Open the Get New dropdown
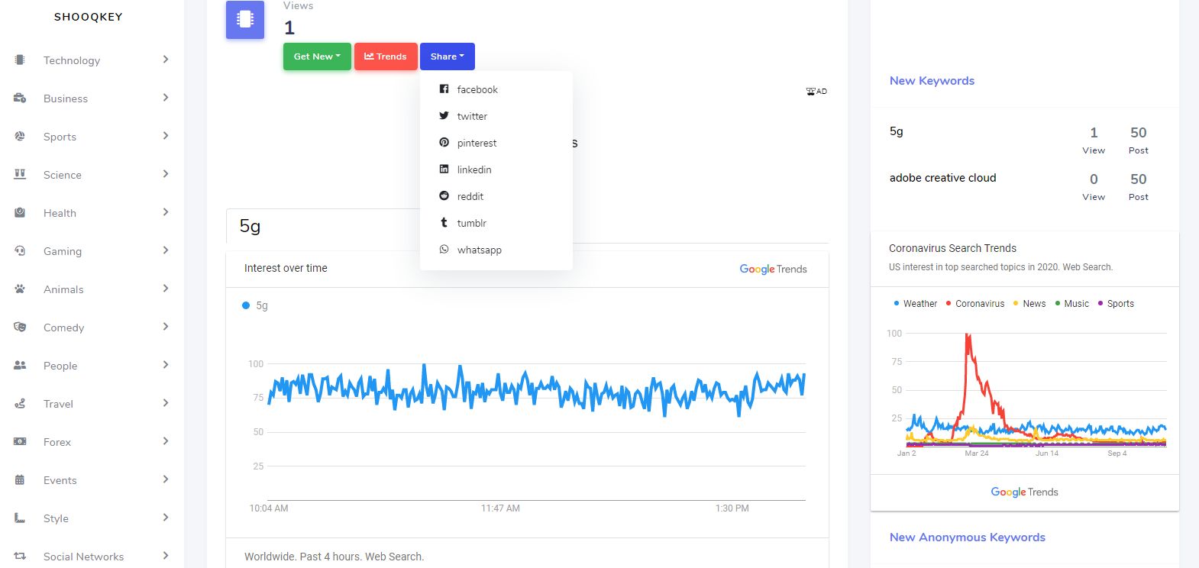The image size is (1199, 568). tap(317, 56)
